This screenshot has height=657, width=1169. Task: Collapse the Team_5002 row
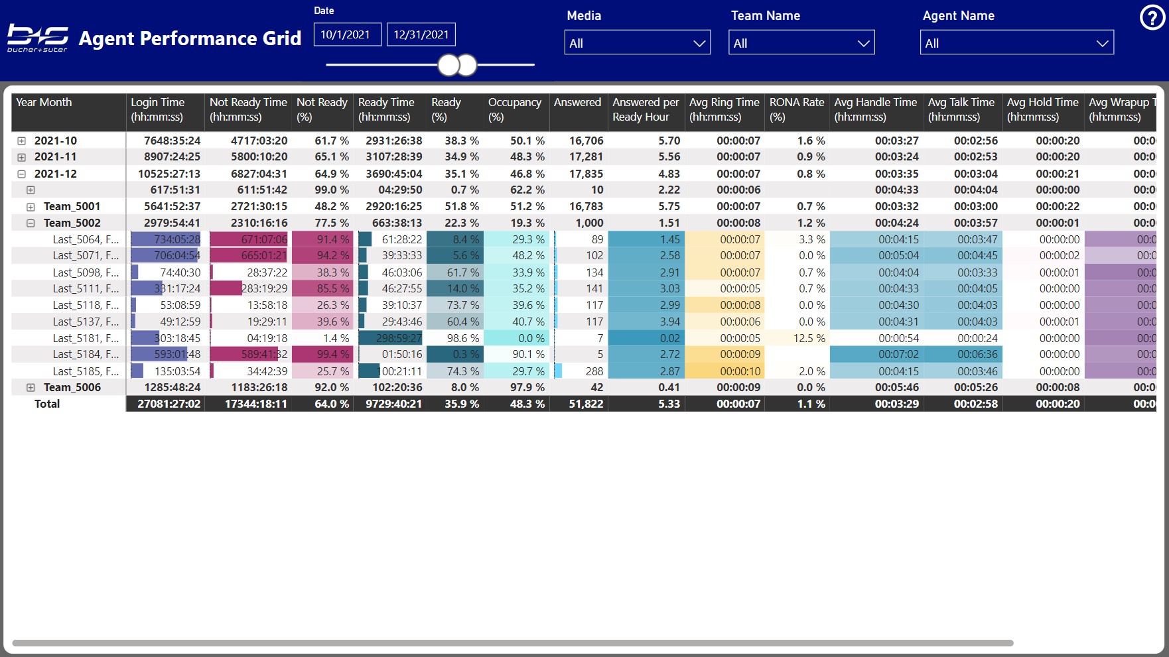click(31, 223)
